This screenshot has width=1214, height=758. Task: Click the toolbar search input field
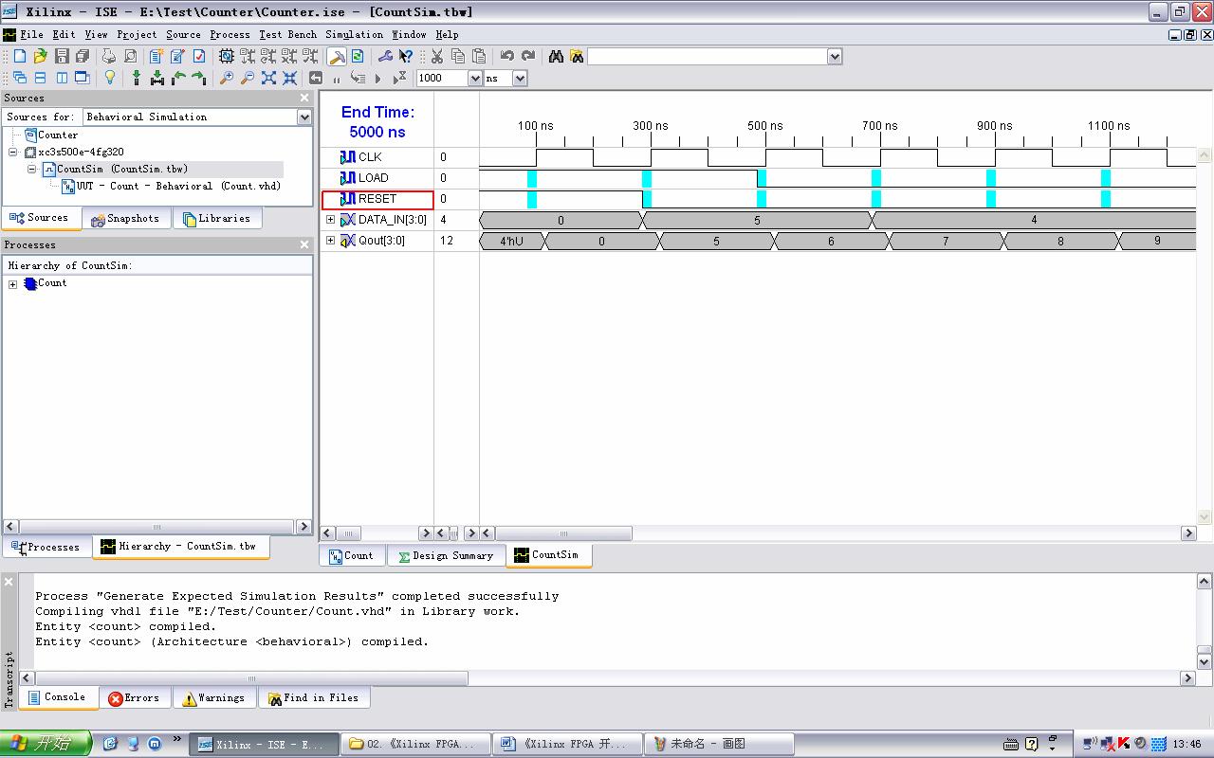[708, 57]
